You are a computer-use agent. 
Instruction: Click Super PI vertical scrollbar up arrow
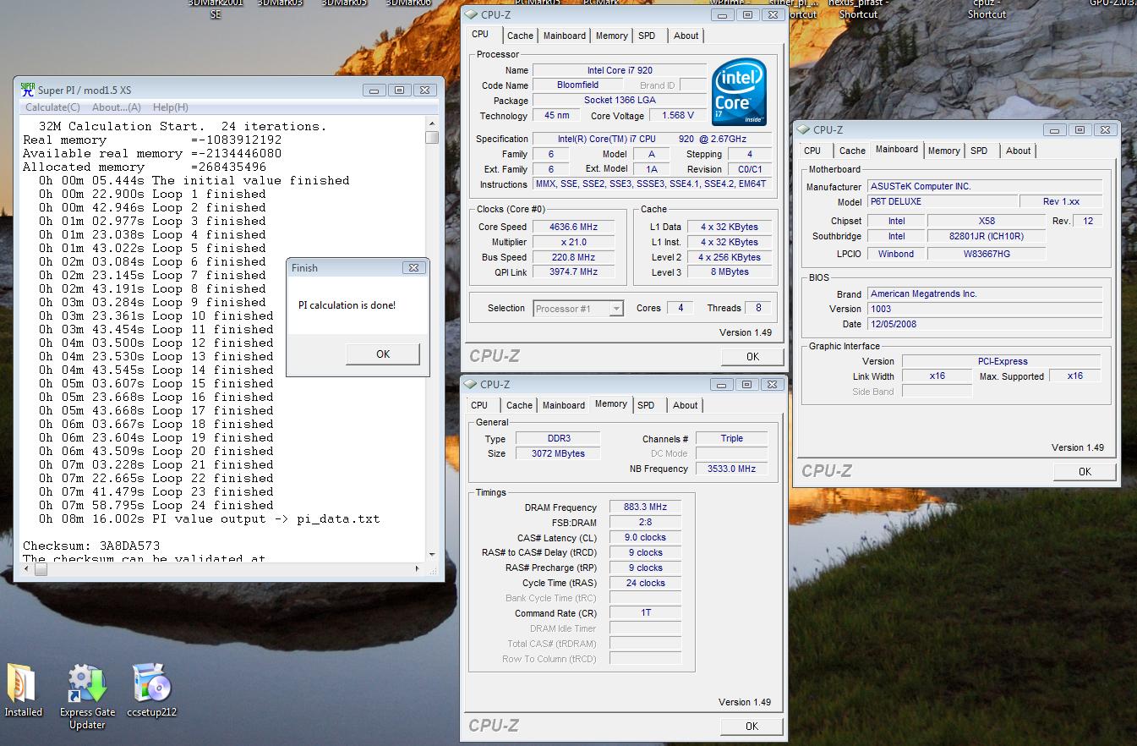click(432, 123)
